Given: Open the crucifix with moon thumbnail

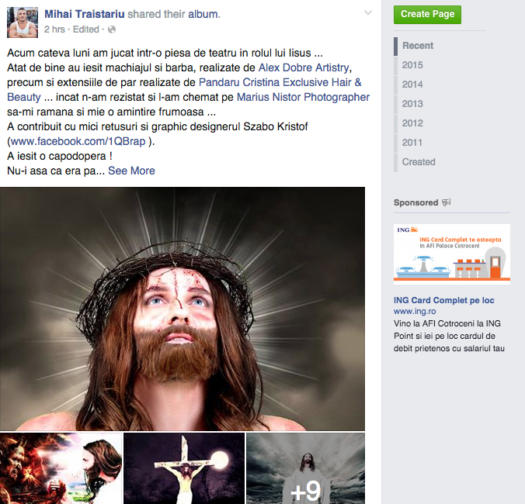Looking at the screenshot, I should 184,468.
